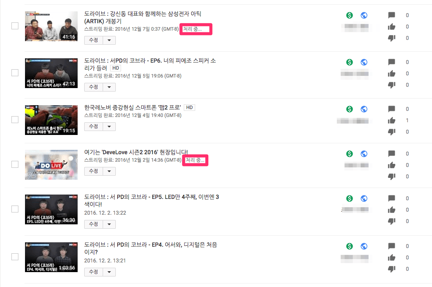Check the box for EP5 코브라 video
This screenshot has height=287, width=432.
coord(15,209)
